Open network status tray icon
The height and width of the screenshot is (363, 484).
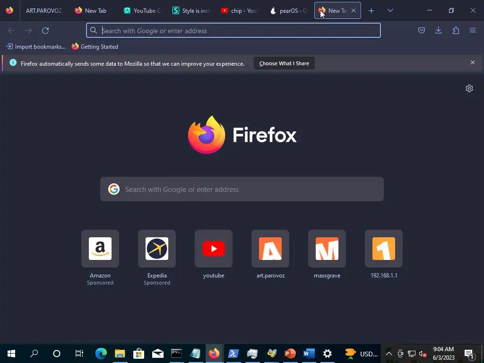pyautogui.click(x=412, y=354)
